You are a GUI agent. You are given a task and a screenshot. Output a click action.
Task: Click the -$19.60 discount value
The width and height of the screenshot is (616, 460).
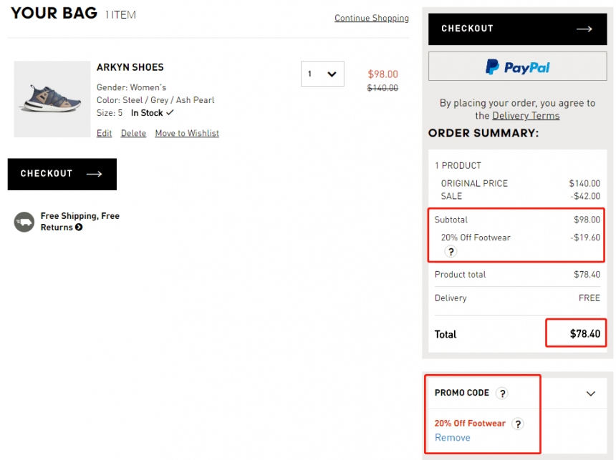point(585,238)
